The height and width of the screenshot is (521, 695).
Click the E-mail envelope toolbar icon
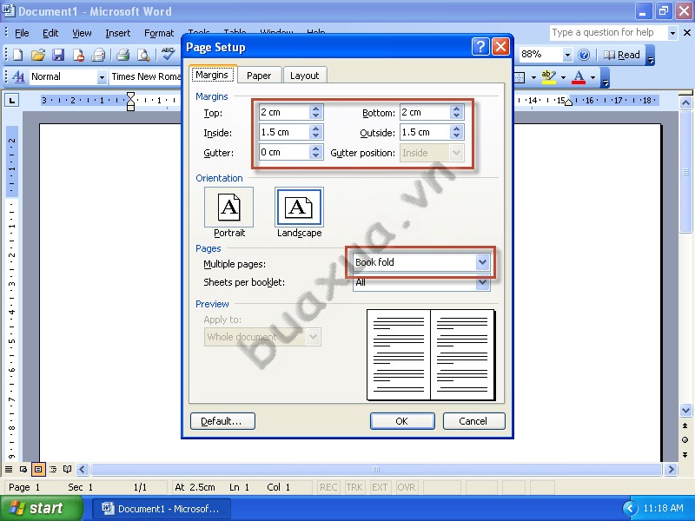click(98, 55)
